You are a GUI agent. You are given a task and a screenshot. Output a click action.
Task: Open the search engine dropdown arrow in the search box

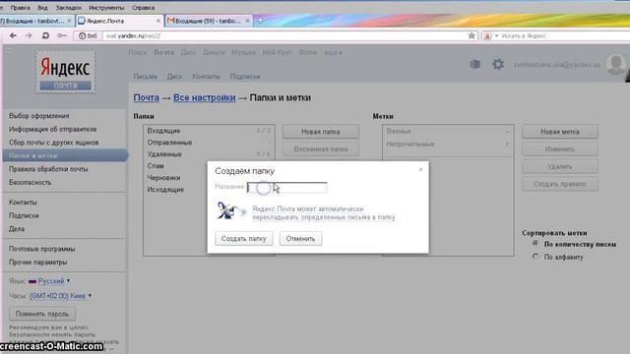click(496, 35)
